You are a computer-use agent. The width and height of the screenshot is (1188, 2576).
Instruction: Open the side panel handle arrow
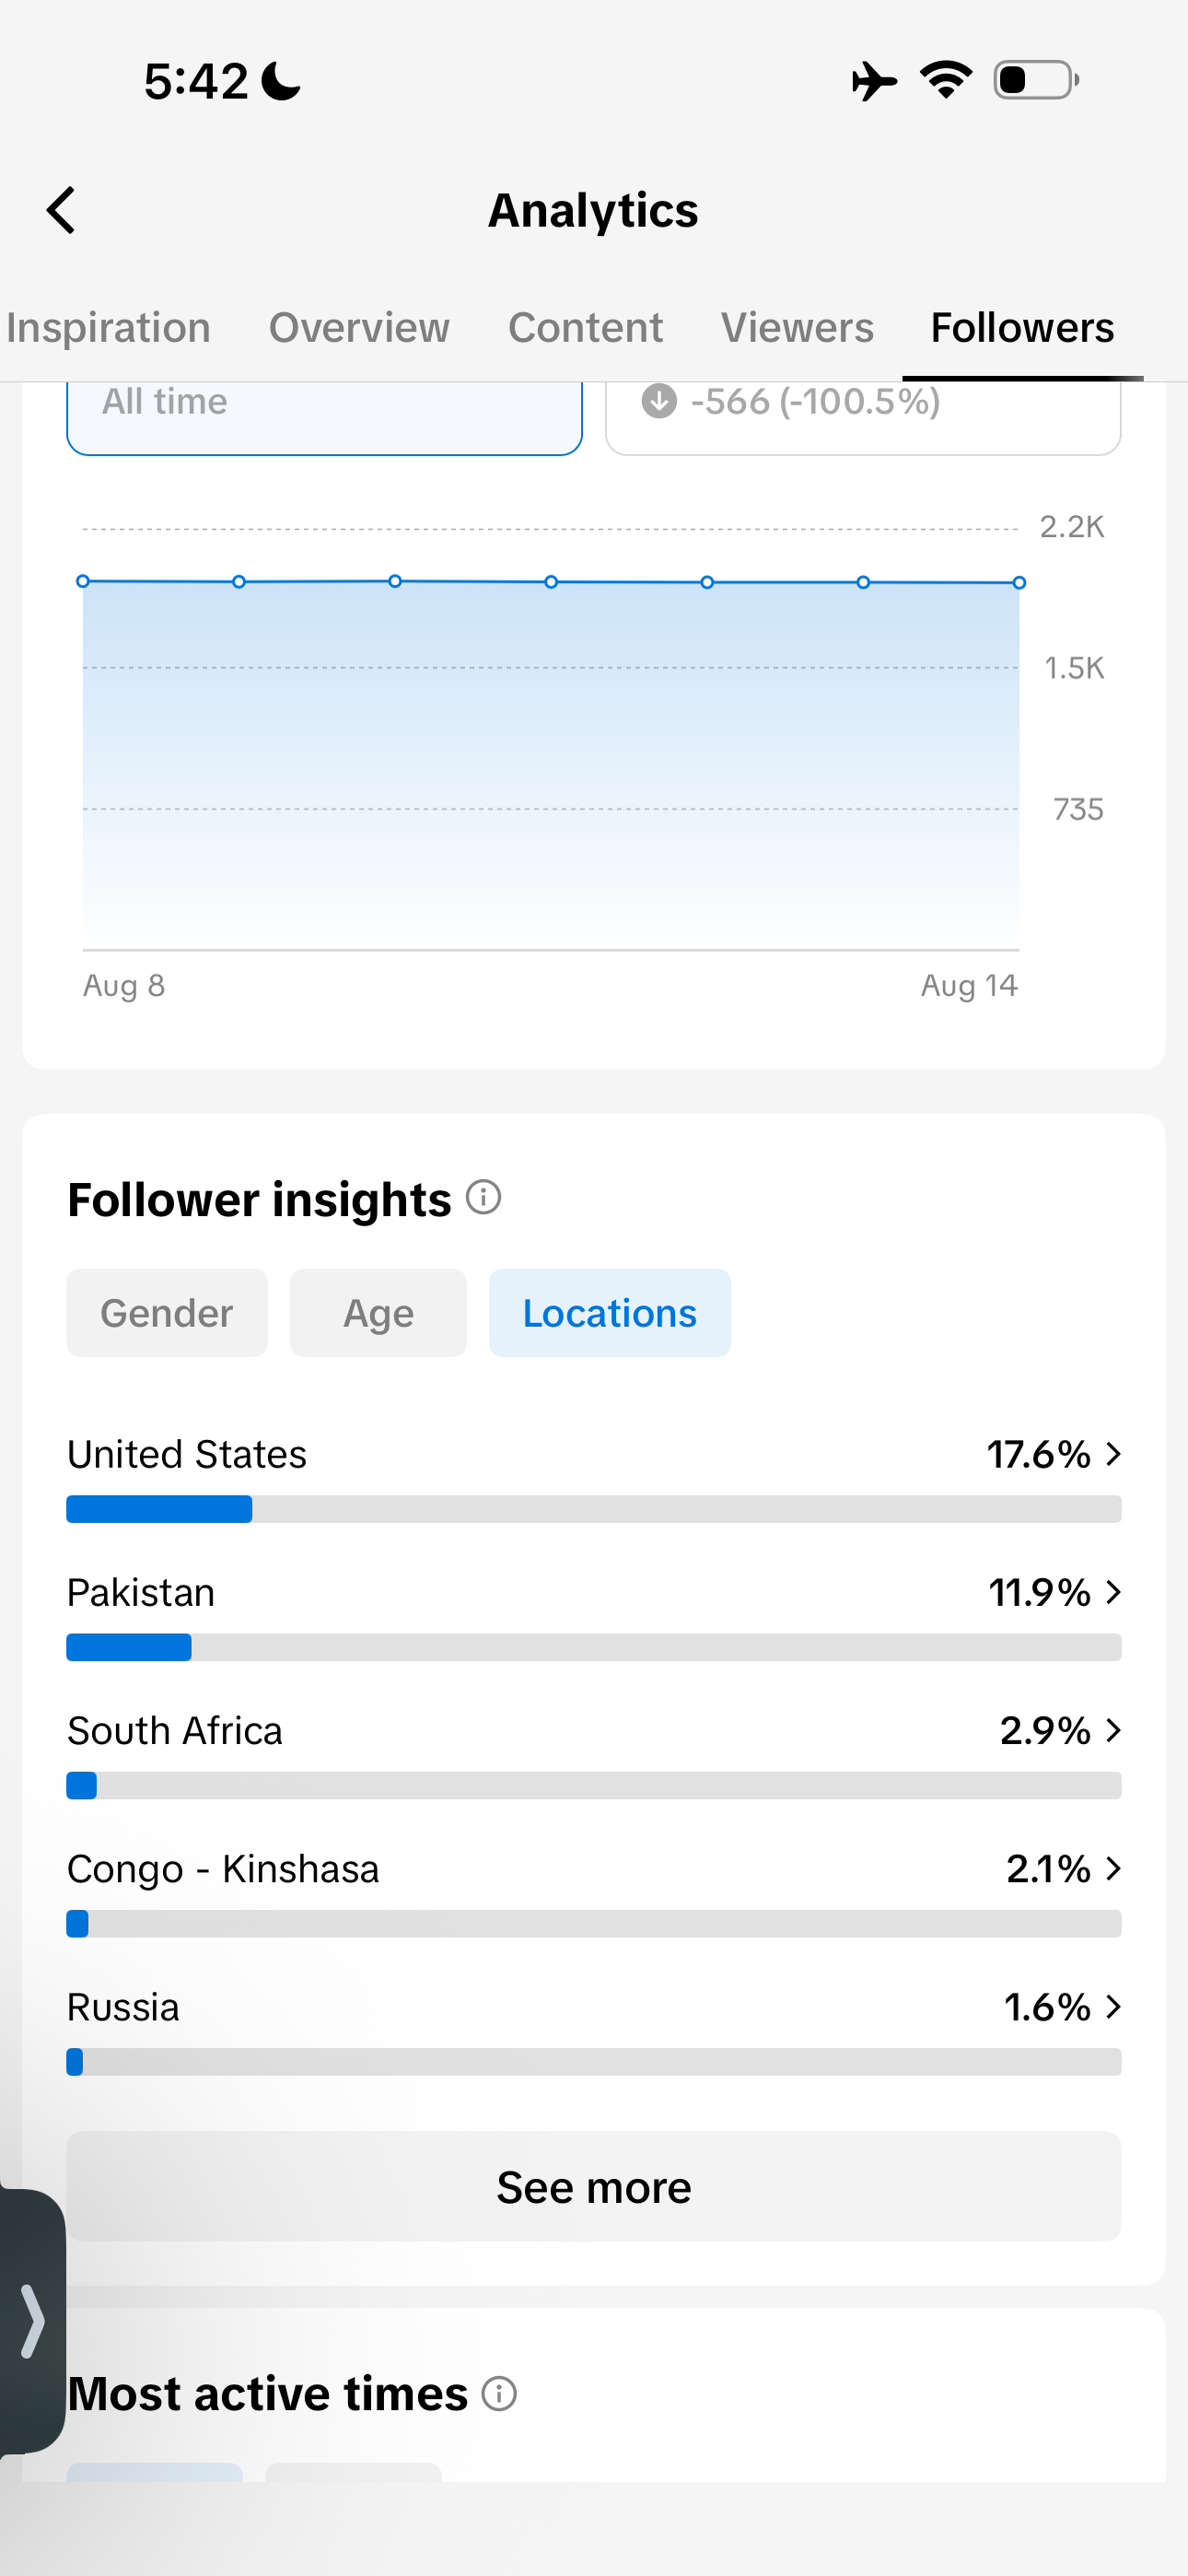coord(32,2320)
